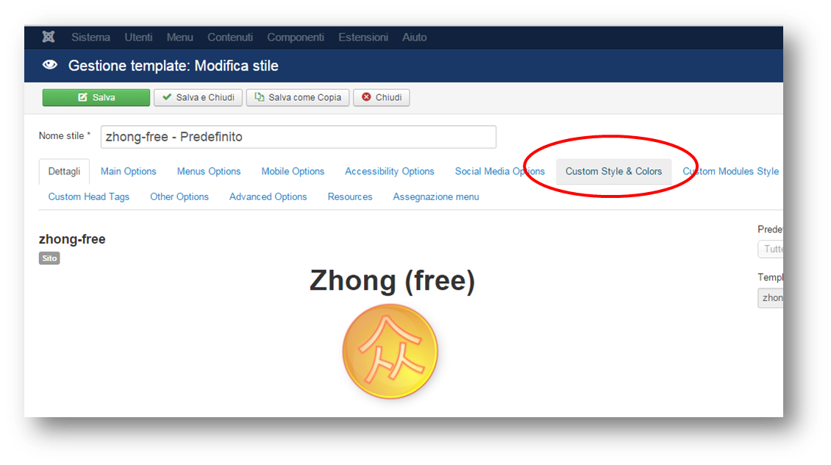Click the Joomla logo icon
The image size is (831, 465).
pyautogui.click(x=49, y=37)
